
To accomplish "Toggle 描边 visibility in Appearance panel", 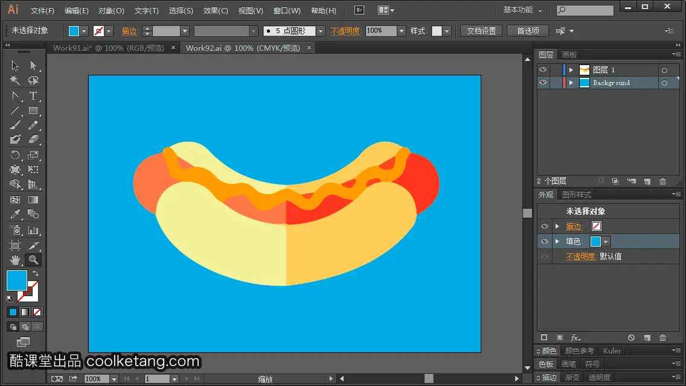I will [x=545, y=226].
